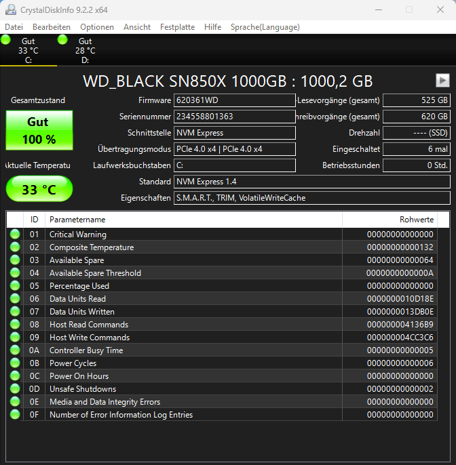Click the Betriebsstunden value 0 Std.
The height and width of the screenshot is (465, 456).
click(x=417, y=165)
